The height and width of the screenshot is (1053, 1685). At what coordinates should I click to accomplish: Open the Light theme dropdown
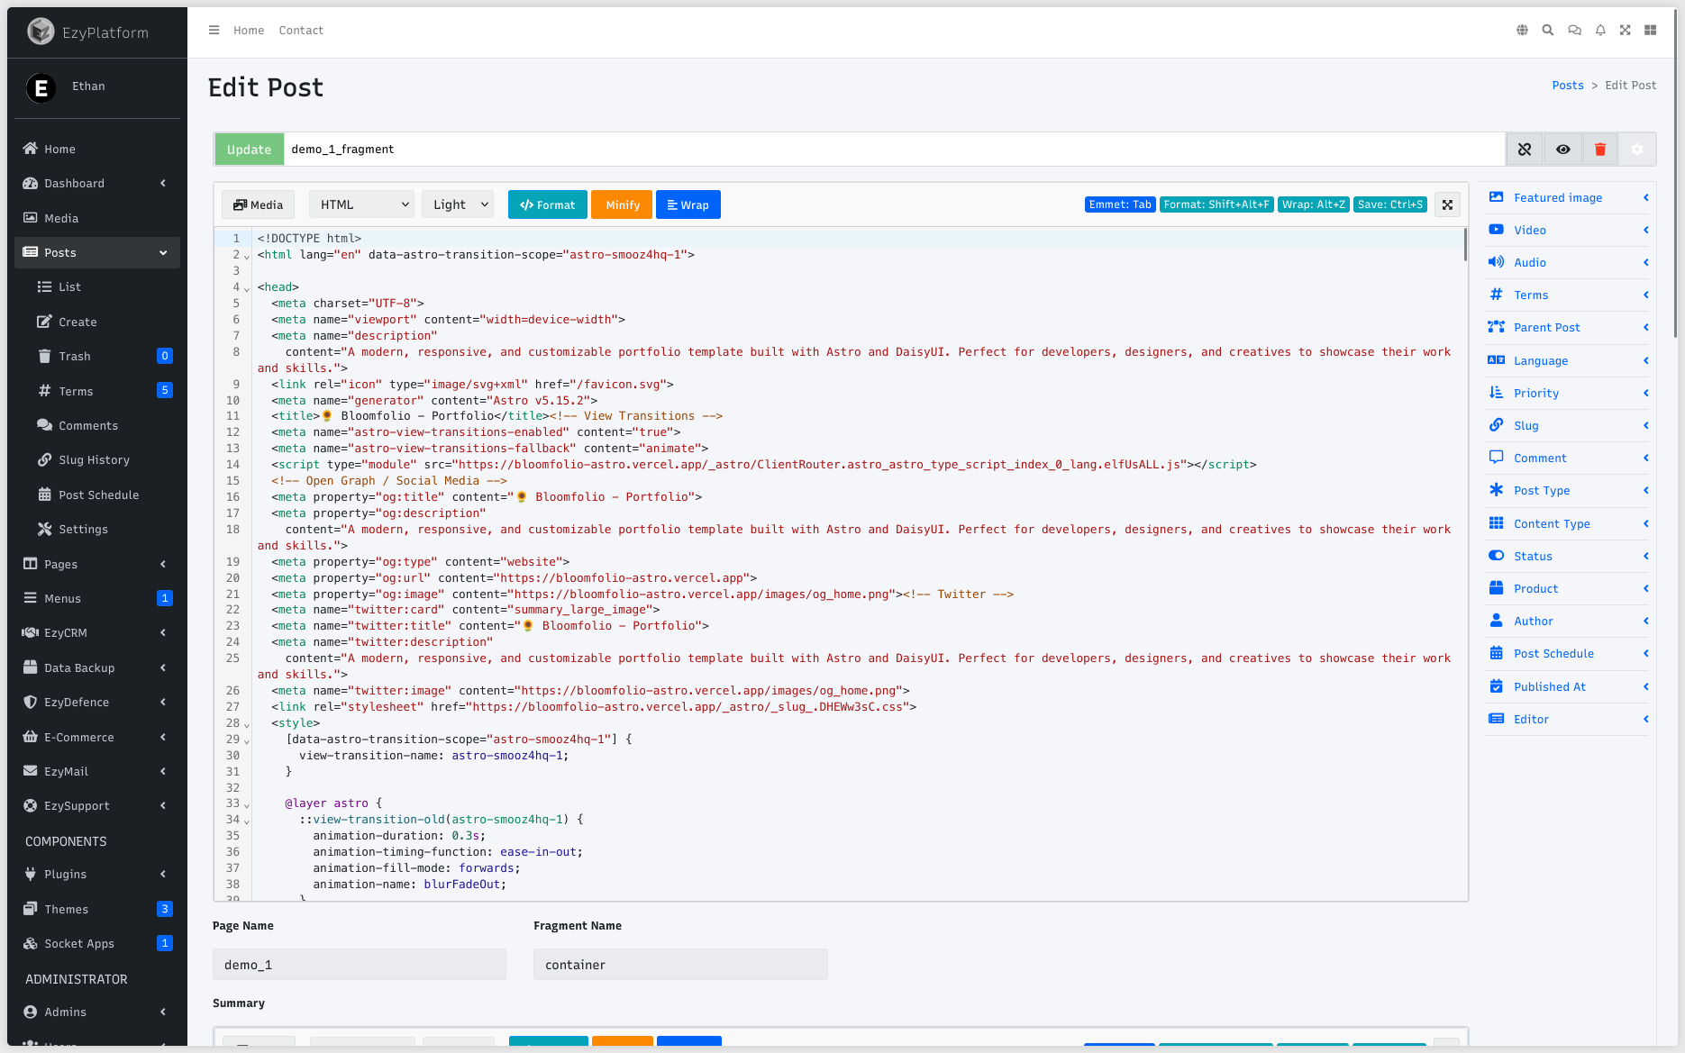pyautogui.click(x=459, y=205)
